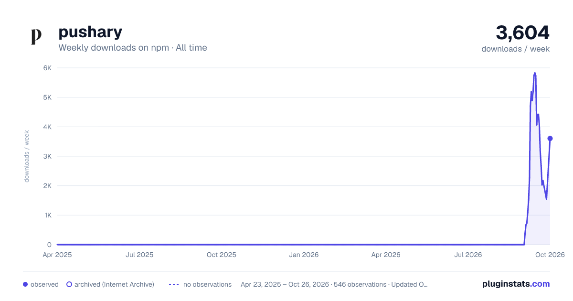
Task: Click the pushary logo icon
Action: tap(36, 36)
